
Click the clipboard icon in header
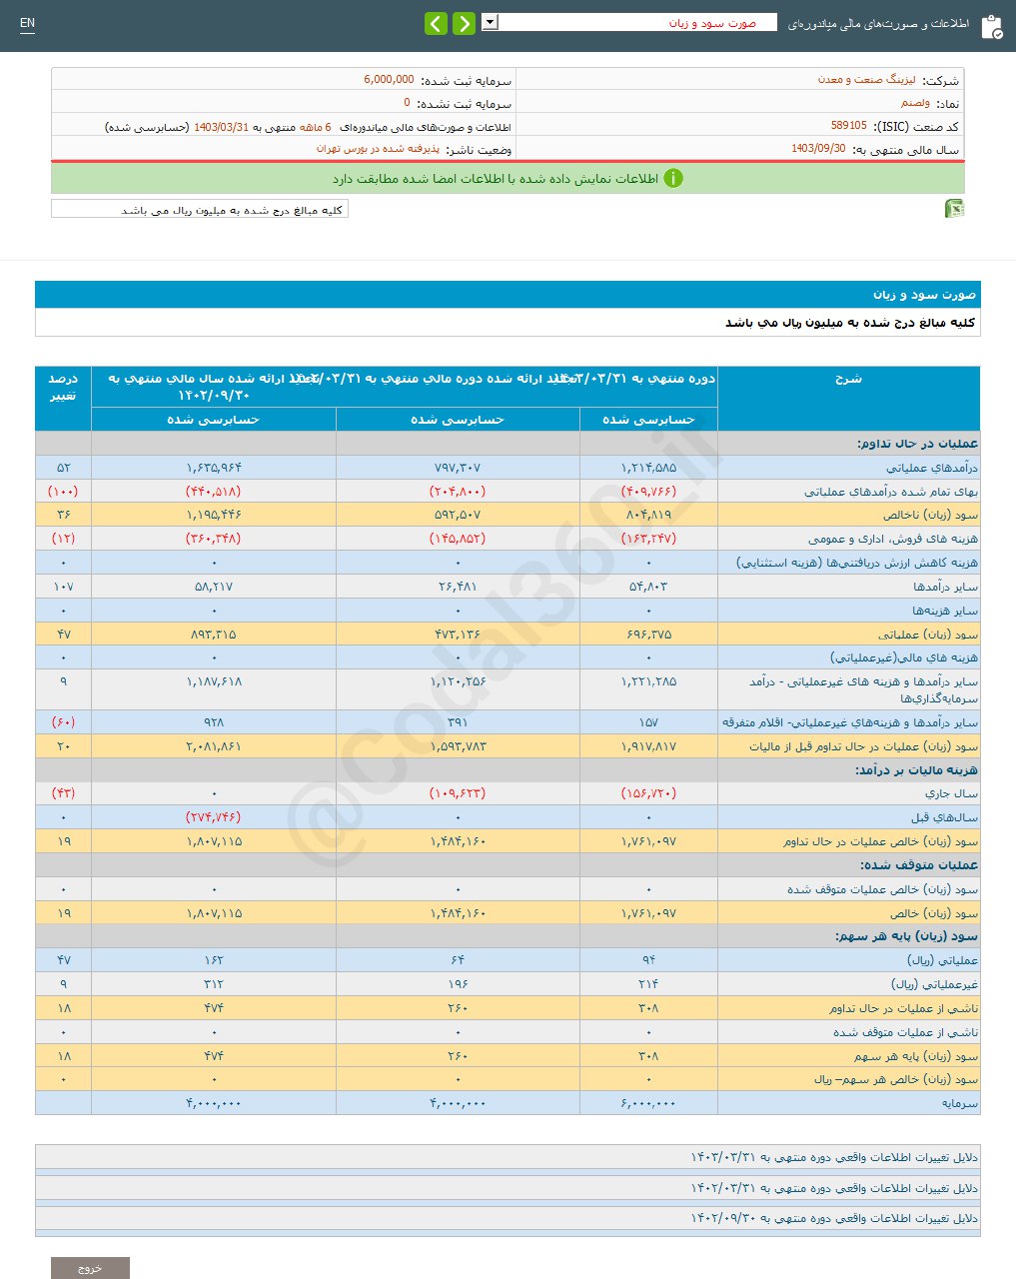pyautogui.click(x=991, y=26)
